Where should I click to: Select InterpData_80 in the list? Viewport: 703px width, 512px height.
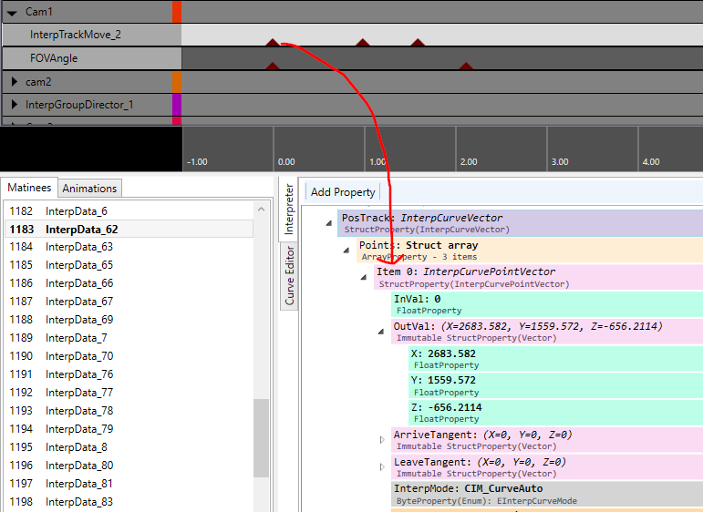129,466
